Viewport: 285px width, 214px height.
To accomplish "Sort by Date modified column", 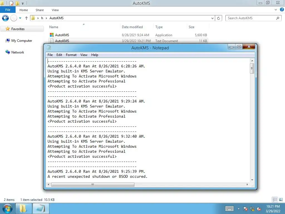I will point(132,27).
